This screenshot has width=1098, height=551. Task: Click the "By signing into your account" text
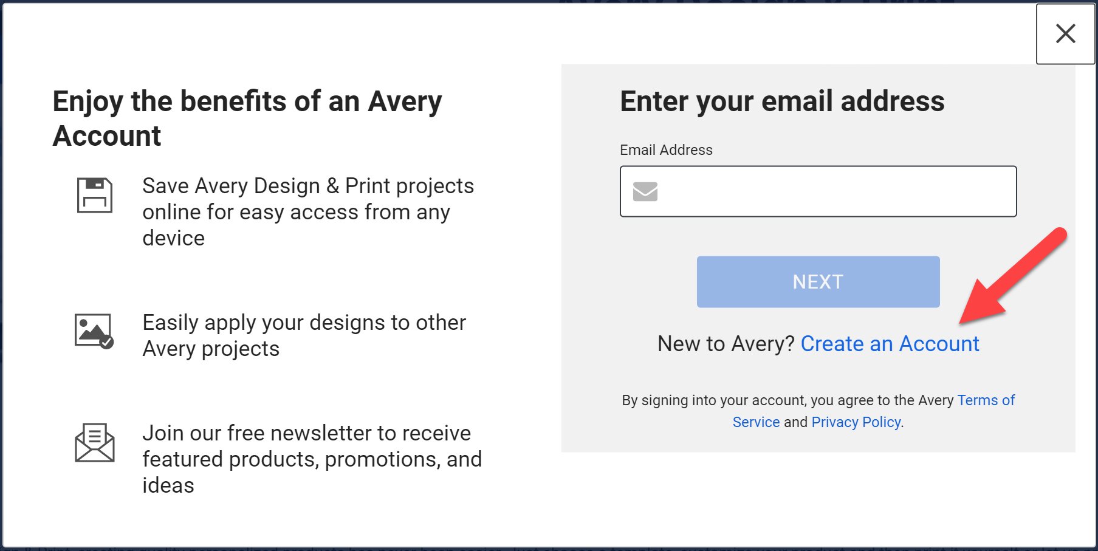coord(787,400)
